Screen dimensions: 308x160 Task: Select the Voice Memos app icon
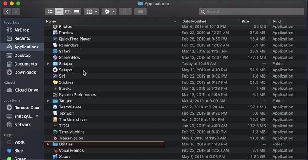pos(55,151)
